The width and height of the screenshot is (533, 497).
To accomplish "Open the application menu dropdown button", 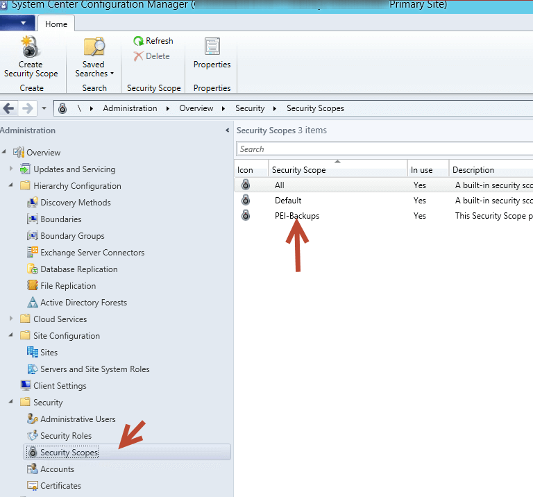I will [17, 23].
